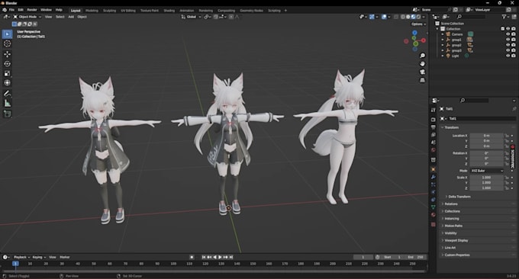Activate the Cursor tool
This screenshot has height=279, width=519.
(x=8, y=43)
